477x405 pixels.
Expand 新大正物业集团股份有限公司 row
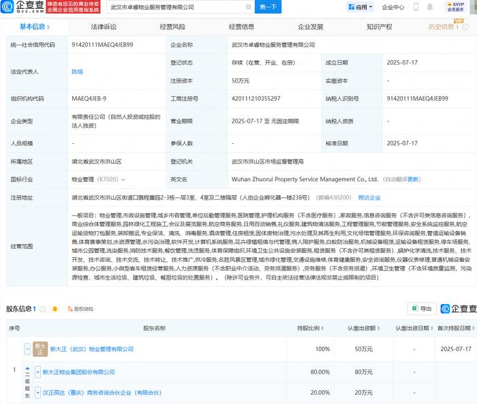37,372
